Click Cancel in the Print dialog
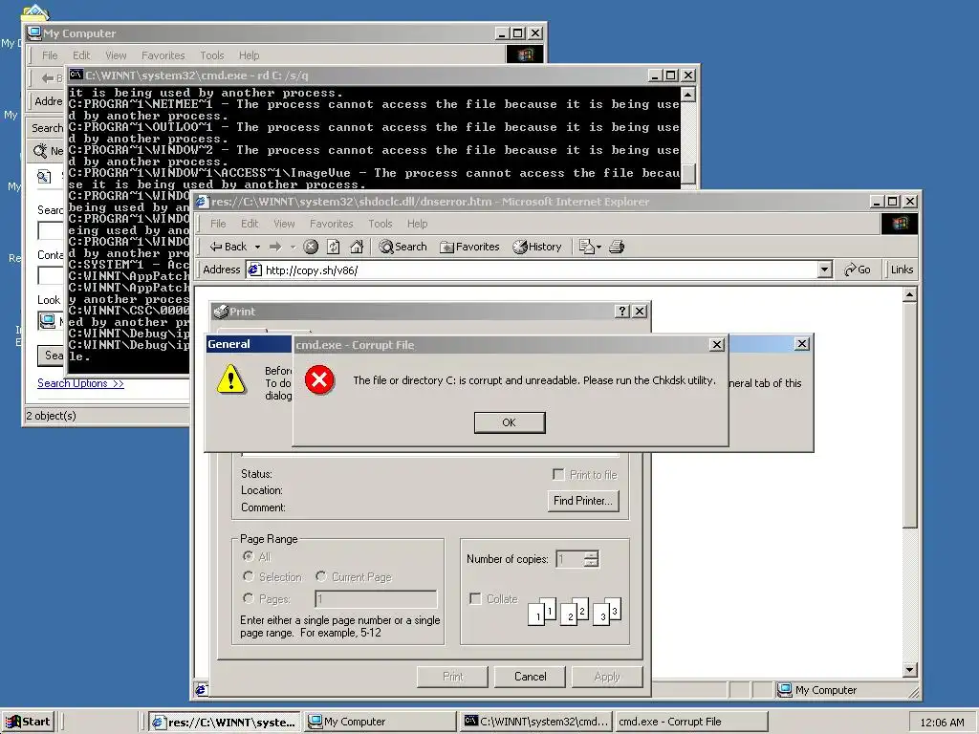Screen dimensions: 979x734 [x=530, y=677]
